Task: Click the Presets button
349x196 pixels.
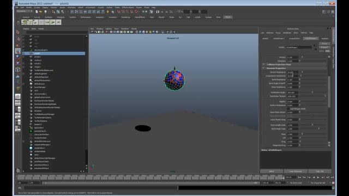Action: (324, 47)
